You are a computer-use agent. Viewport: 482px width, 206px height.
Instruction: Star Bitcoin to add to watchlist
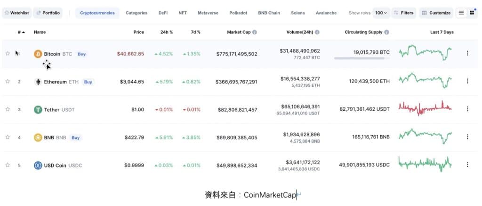tap(8, 53)
